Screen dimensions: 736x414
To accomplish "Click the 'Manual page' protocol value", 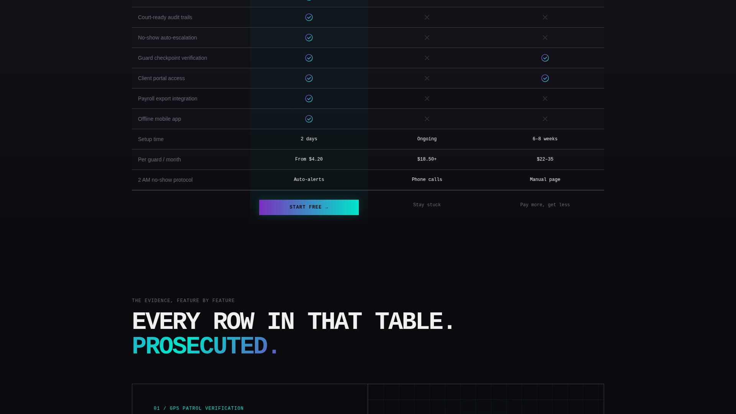I will point(545,180).
